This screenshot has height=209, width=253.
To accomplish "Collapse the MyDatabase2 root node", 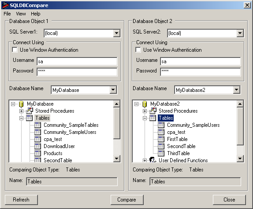I will (x=137, y=104).
